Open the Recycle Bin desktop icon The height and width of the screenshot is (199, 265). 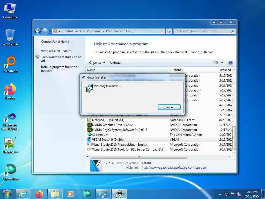(x=10, y=37)
